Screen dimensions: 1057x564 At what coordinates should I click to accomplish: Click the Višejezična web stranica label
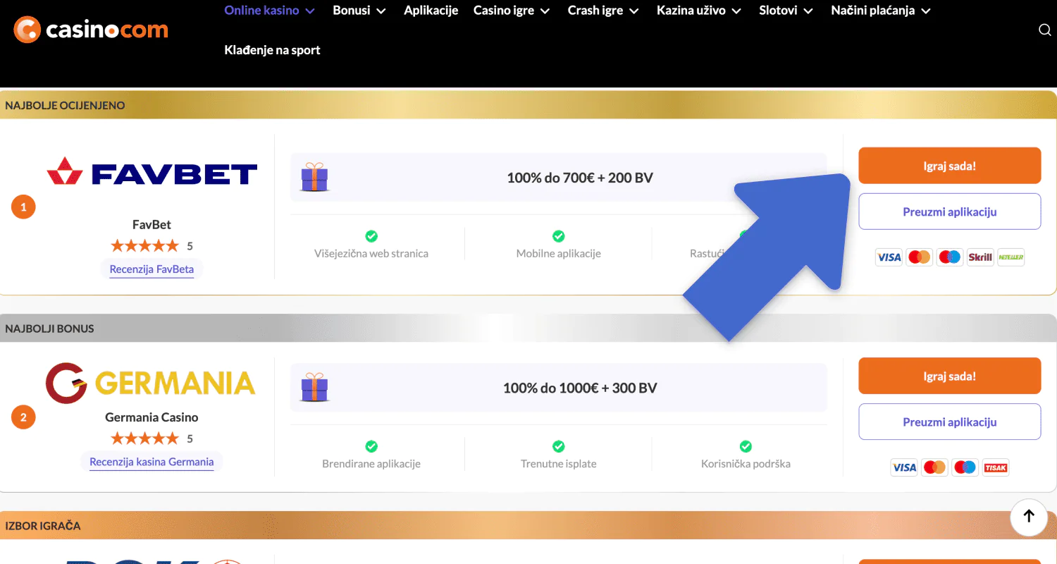pos(371,254)
